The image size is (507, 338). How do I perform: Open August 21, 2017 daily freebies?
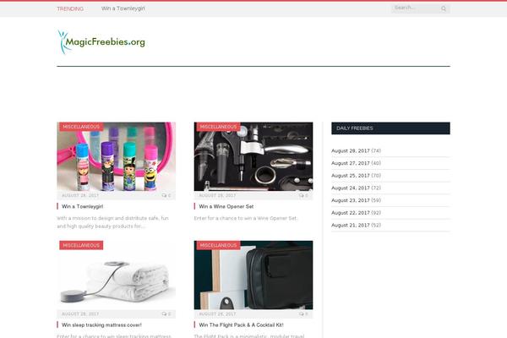[350, 226]
